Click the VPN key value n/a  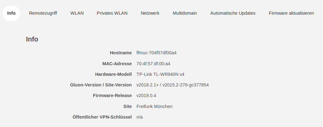[140, 117]
